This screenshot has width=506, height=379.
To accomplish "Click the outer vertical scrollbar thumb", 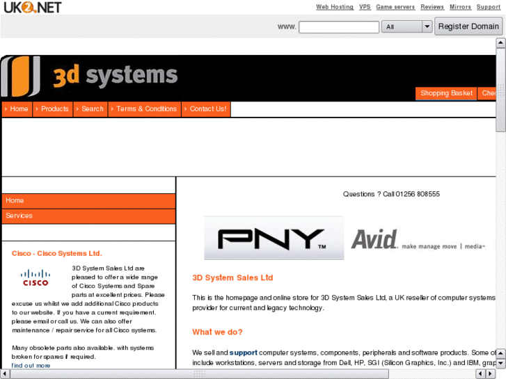I will point(500,90).
